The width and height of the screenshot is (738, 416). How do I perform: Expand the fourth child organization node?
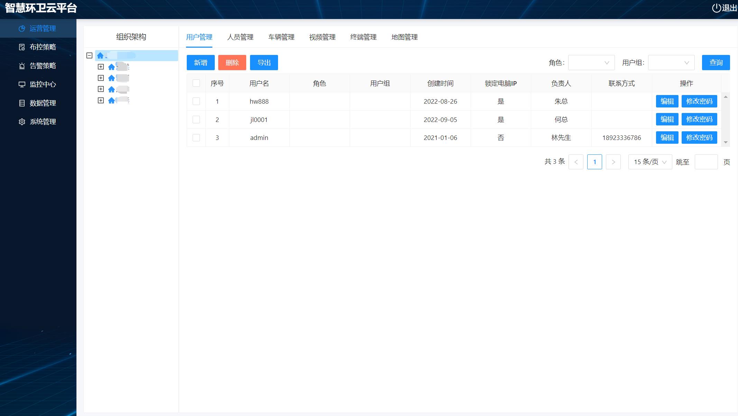click(x=101, y=100)
